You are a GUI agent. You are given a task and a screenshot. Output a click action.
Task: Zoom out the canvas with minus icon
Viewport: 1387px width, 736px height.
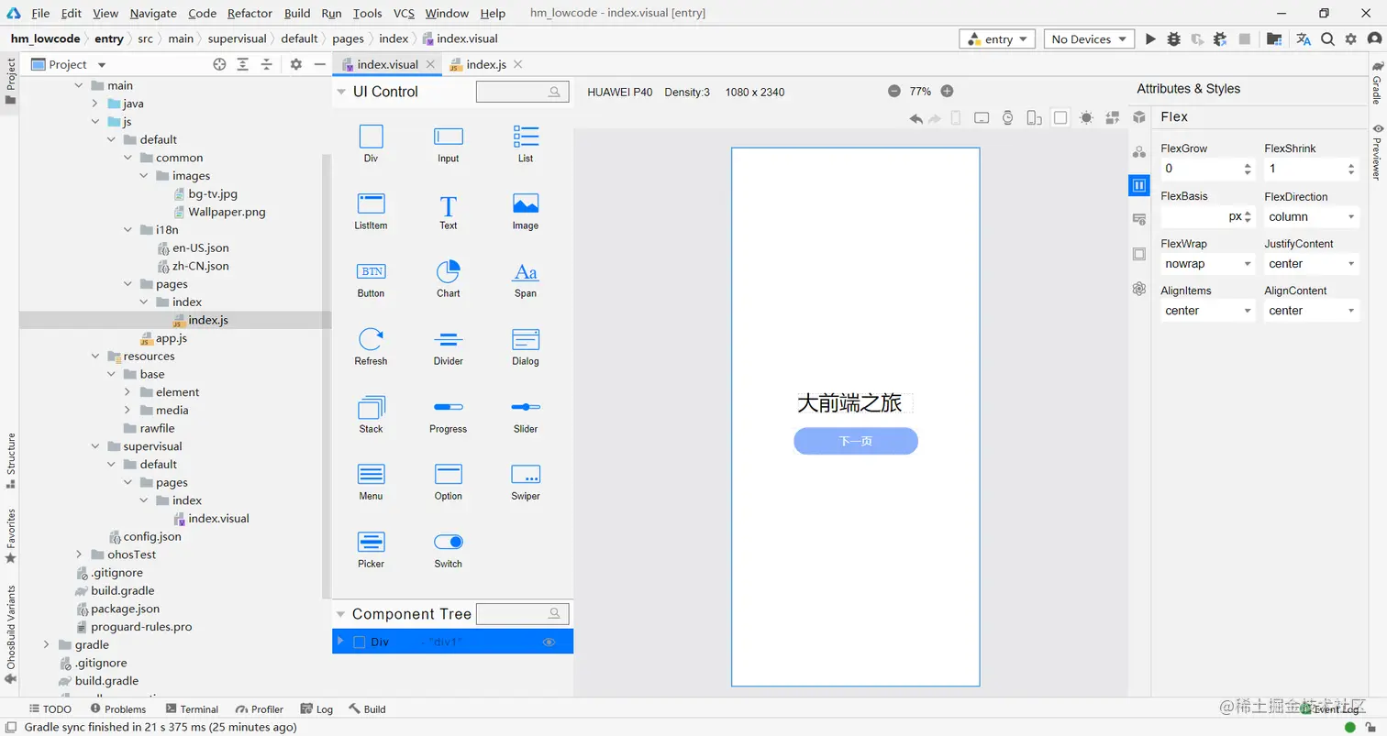coord(894,91)
